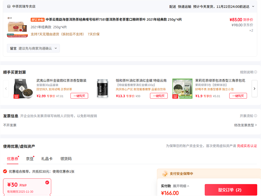Expand the 留言 message dropdown
Viewport: 261px width, 196px height.
(x=33, y=48)
